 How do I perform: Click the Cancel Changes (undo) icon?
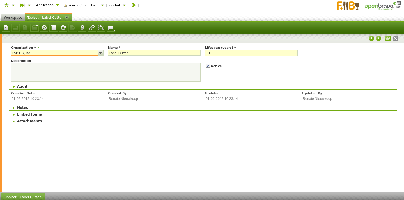[44, 28]
